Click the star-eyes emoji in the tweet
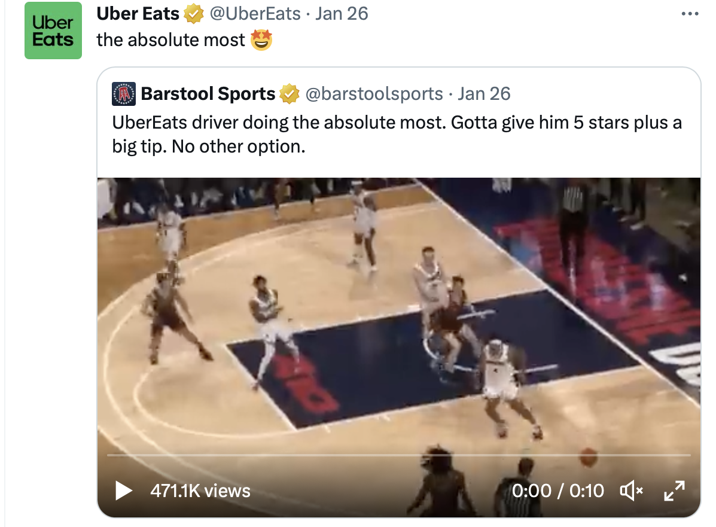 261,39
